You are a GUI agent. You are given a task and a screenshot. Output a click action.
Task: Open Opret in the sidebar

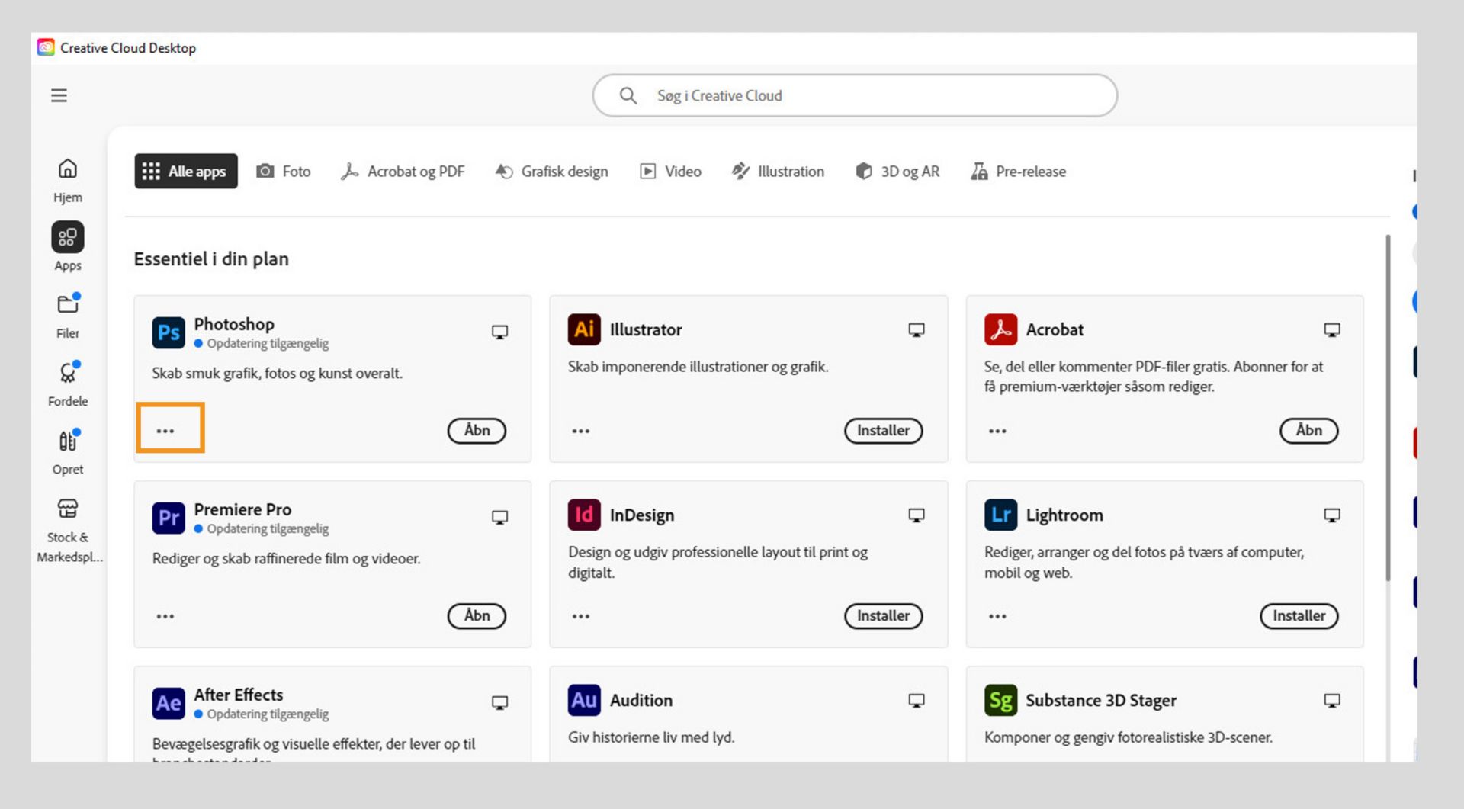68,451
